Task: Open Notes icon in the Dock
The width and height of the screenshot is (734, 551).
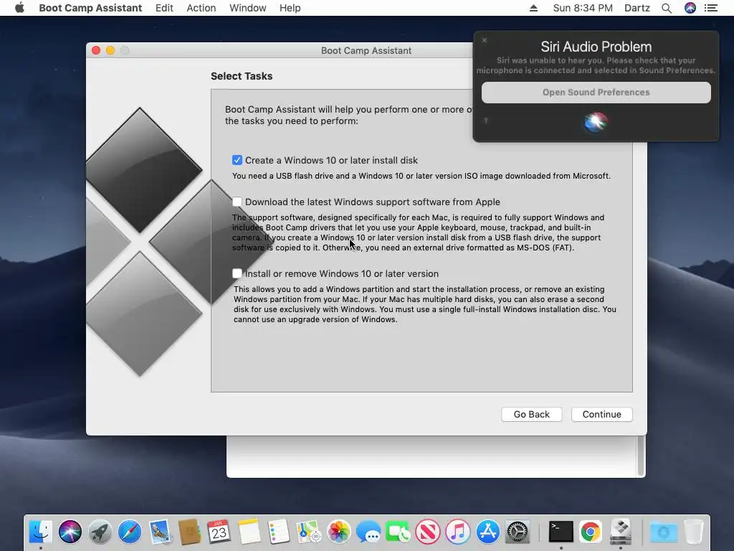Action: click(249, 532)
